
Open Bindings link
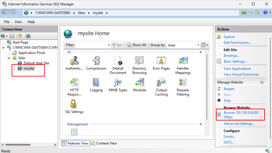click(231, 56)
